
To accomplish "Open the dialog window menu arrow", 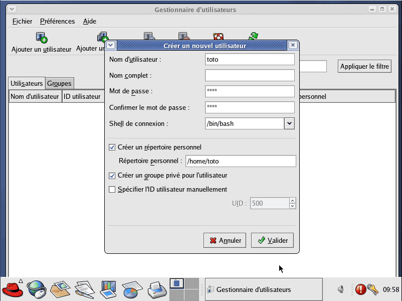I will pos(111,45).
